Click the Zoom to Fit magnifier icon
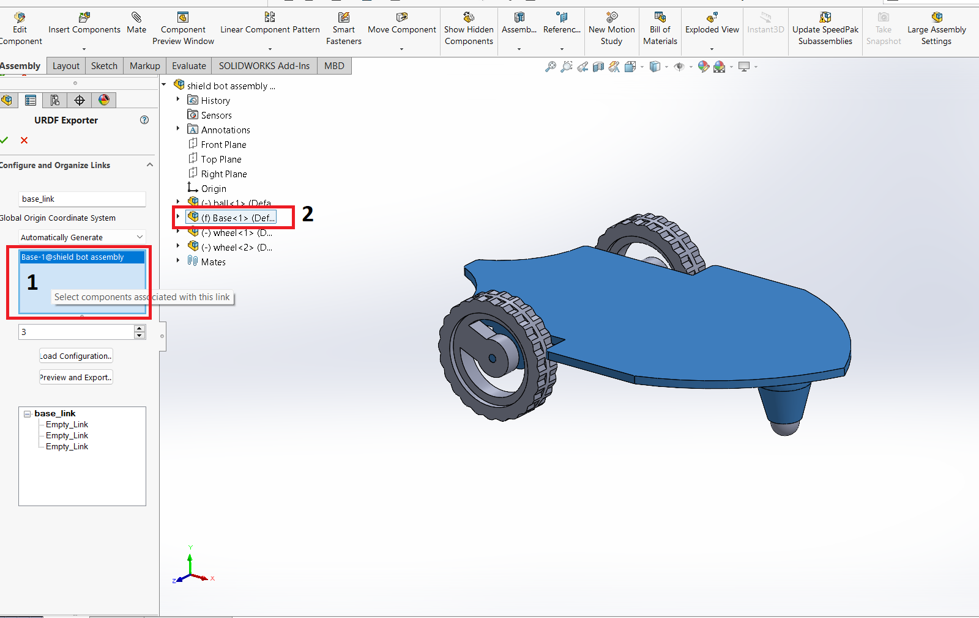This screenshot has height=618, width=979. [x=551, y=67]
